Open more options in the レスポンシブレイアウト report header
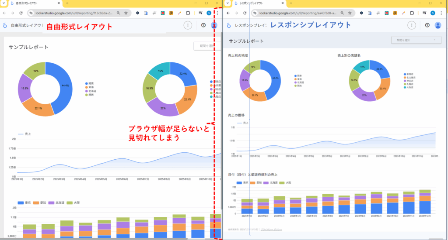The width and height of the screenshot is (448, 240). [x=411, y=25]
